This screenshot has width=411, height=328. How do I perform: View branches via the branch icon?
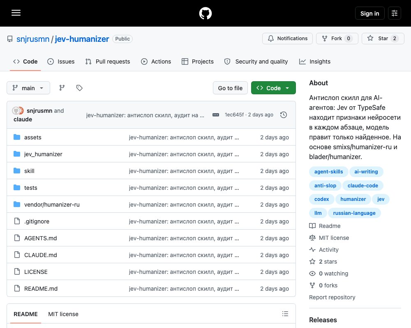point(62,88)
